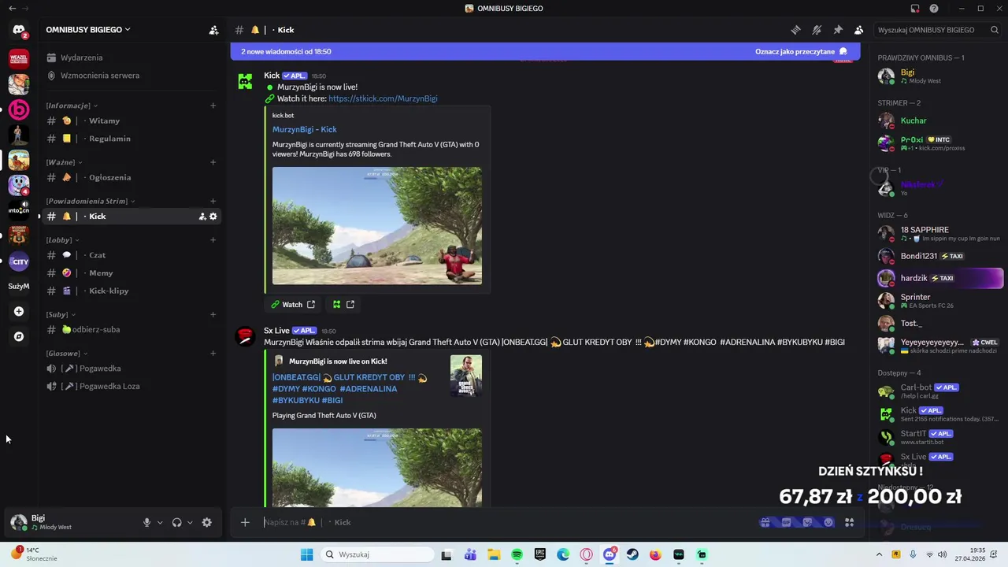
Task: Collapse the [Głosowe] category
Action: 67,354
